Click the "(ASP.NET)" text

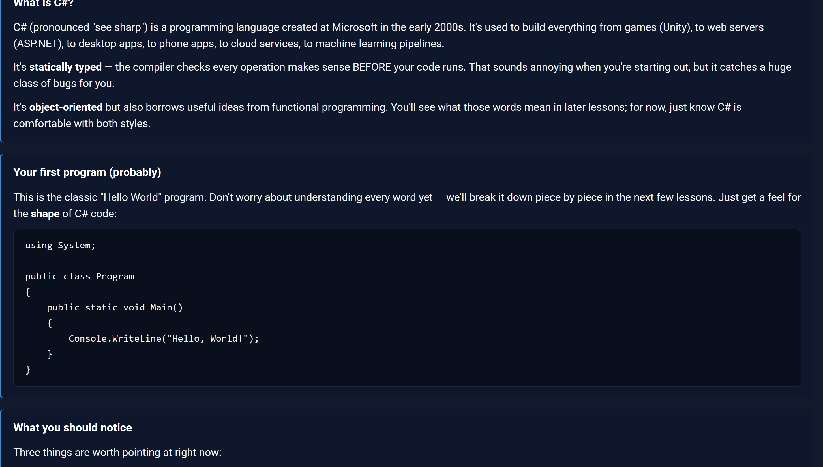pyautogui.click(x=38, y=44)
